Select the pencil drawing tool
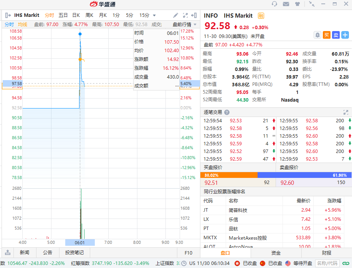Viewport: 352px width, 268px height. [175, 15]
